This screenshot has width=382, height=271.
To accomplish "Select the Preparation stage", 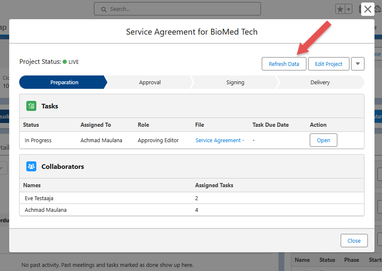I will pyautogui.click(x=64, y=83).
